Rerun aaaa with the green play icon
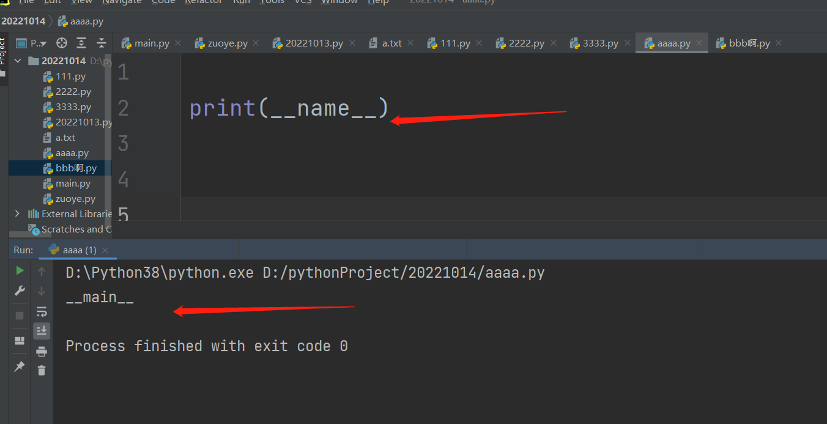The height and width of the screenshot is (424, 827). coord(20,270)
